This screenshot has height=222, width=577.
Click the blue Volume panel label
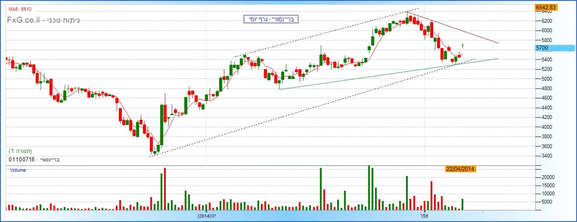[x=18, y=170]
